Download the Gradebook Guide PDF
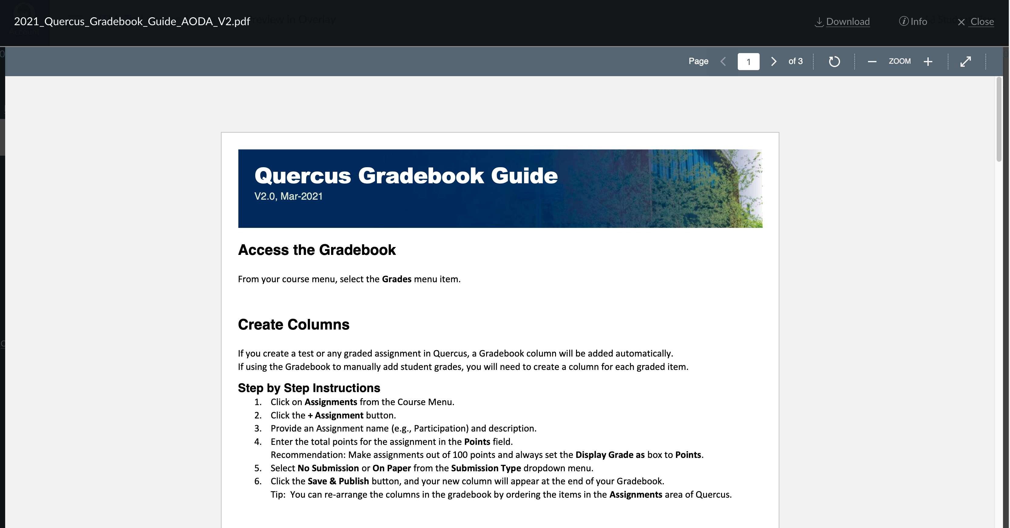The image size is (1010, 528). click(x=842, y=22)
